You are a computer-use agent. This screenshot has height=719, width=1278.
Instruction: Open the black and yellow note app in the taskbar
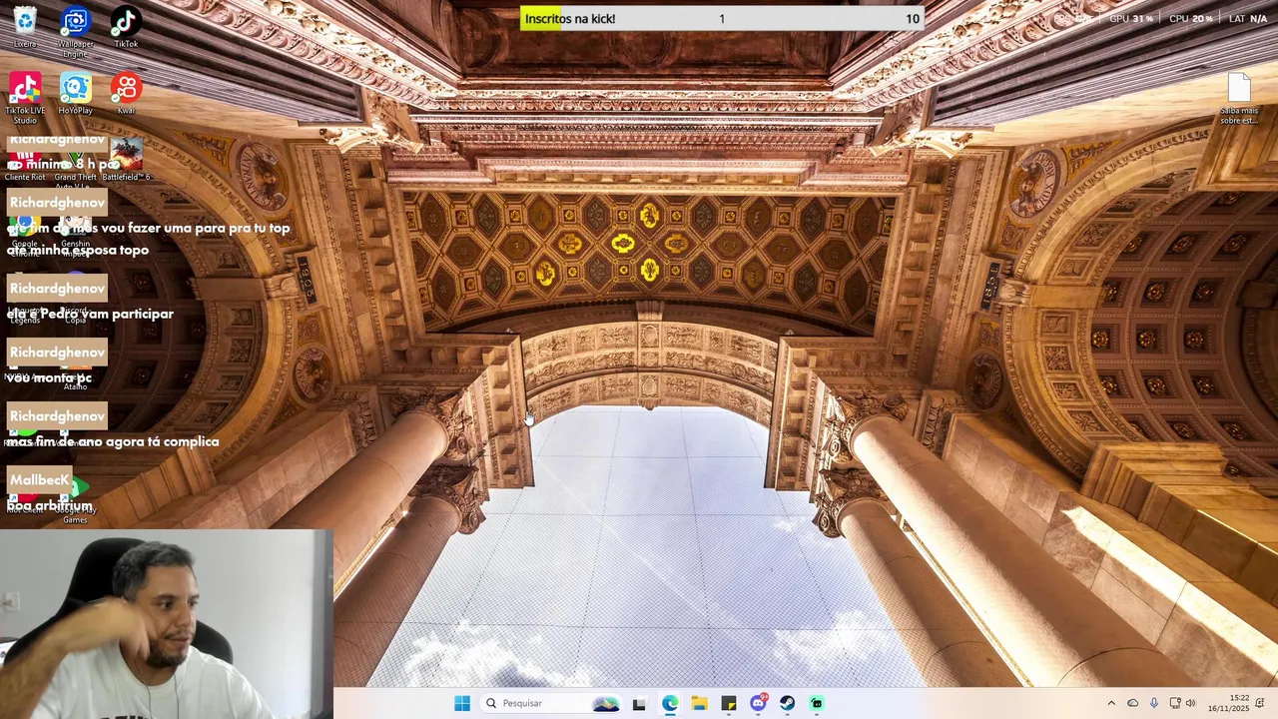(x=729, y=703)
